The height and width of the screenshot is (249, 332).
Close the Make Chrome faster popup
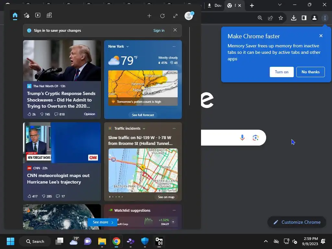[x=321, y=36]
